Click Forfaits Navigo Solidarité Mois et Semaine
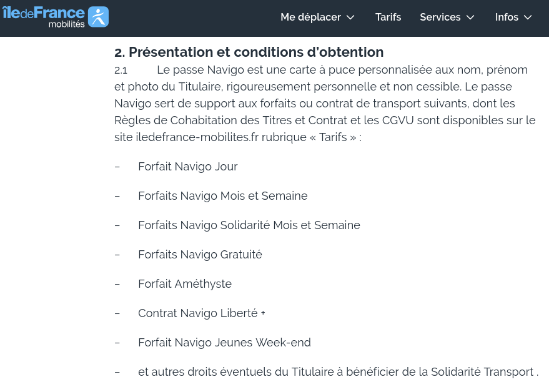Image resolution: width=549 pixels, height=382 pixels. (249, 225)
